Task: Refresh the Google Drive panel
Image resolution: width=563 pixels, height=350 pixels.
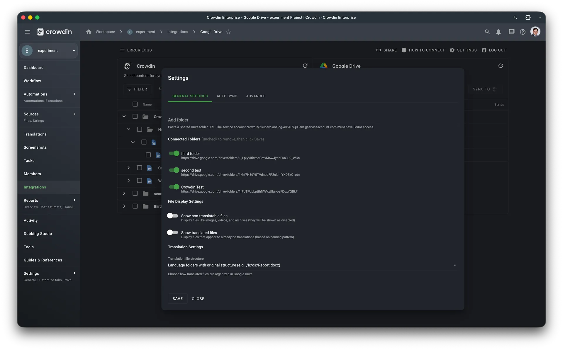Action: tap(501, 66)
